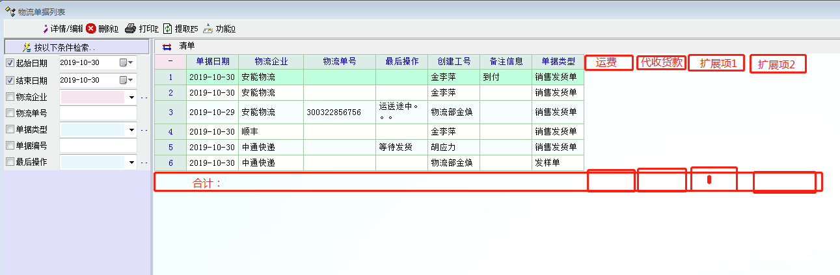Click the ellipsis button beside 物流企业
This screenshot has width=840, height=275.
(x=144, y=98)
